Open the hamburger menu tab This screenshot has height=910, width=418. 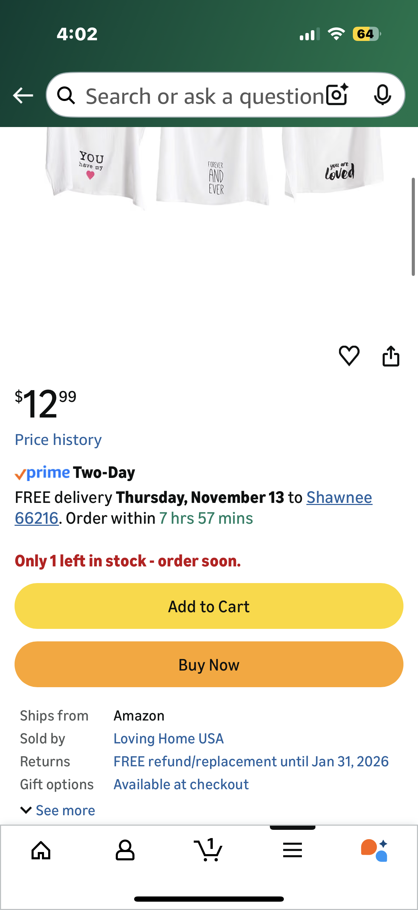click(293, 850)
